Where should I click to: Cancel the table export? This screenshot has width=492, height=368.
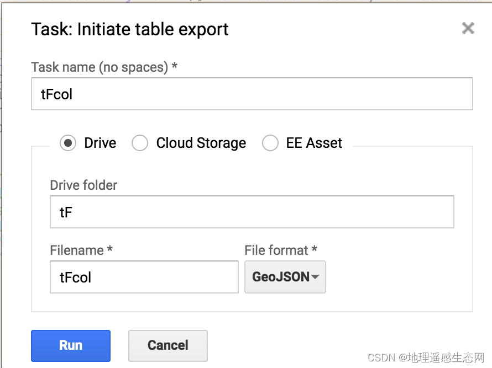(x=168, y=346)
